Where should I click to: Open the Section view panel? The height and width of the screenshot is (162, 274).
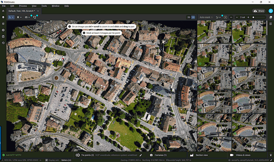[201, 155]
